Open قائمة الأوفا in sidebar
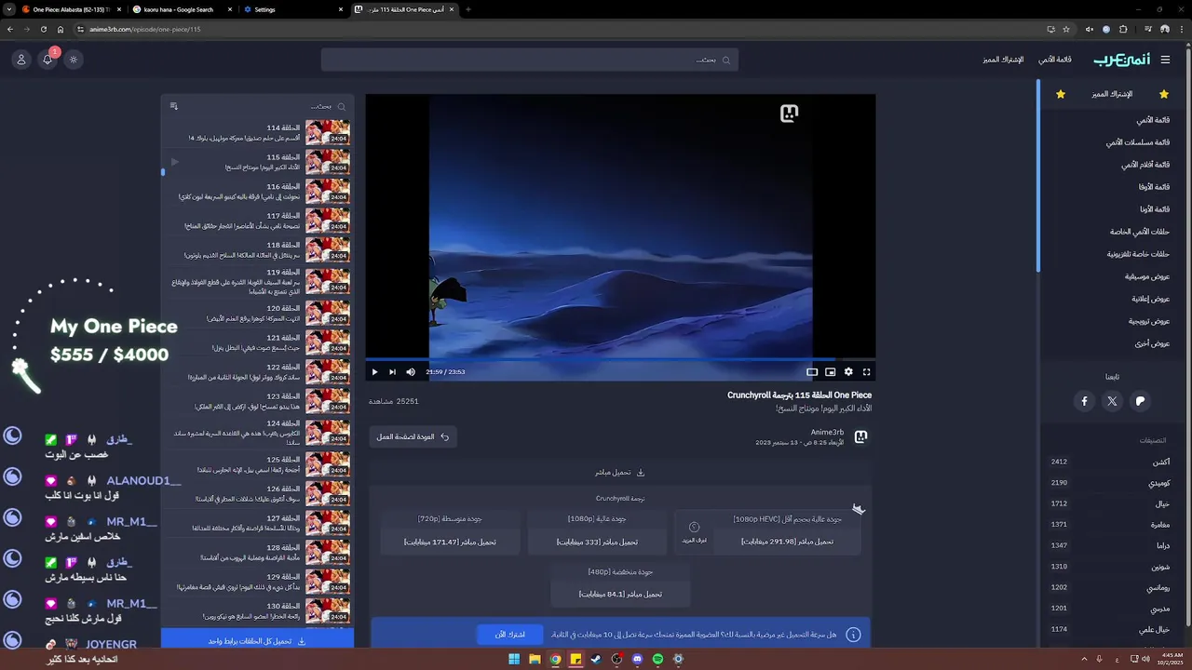 point(1154,187)
